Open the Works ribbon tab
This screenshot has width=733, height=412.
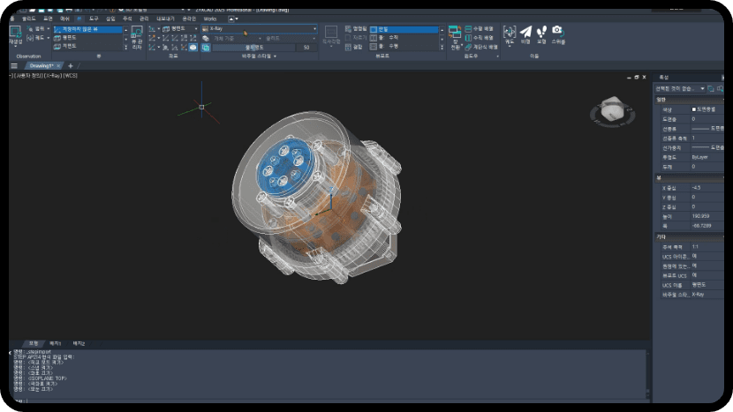209,18
